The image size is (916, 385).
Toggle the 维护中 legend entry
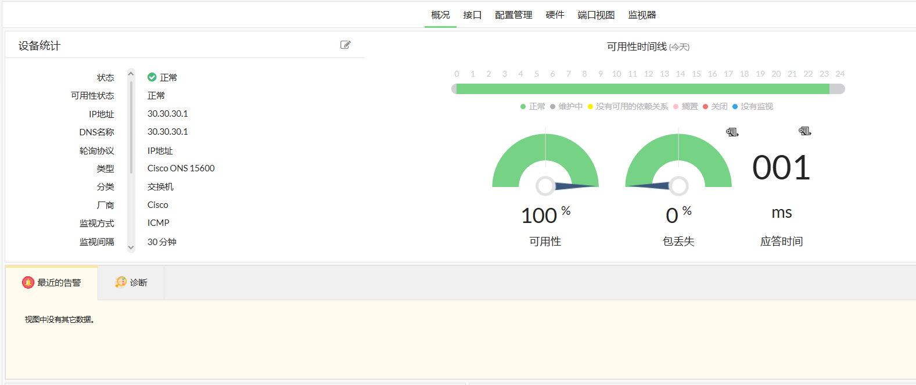click(566, 106)
